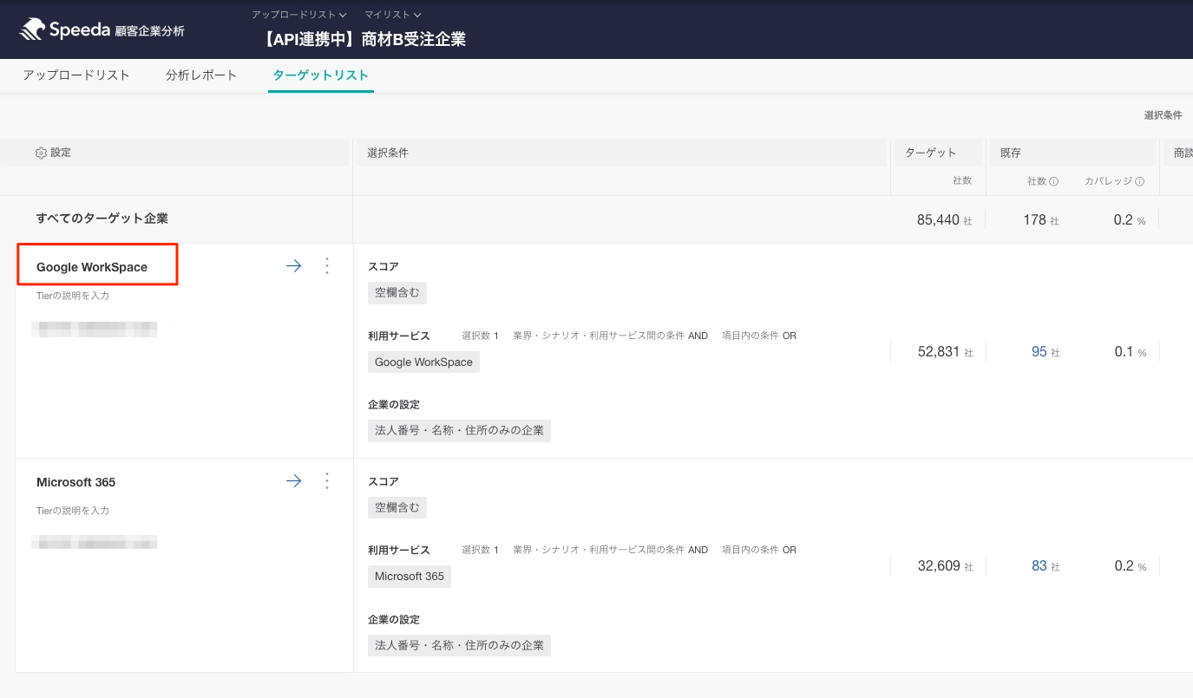Screen dimensions: 1193x698
Task: Click the info icon next to カバレッジ
Action: [x=1139, y=181]
